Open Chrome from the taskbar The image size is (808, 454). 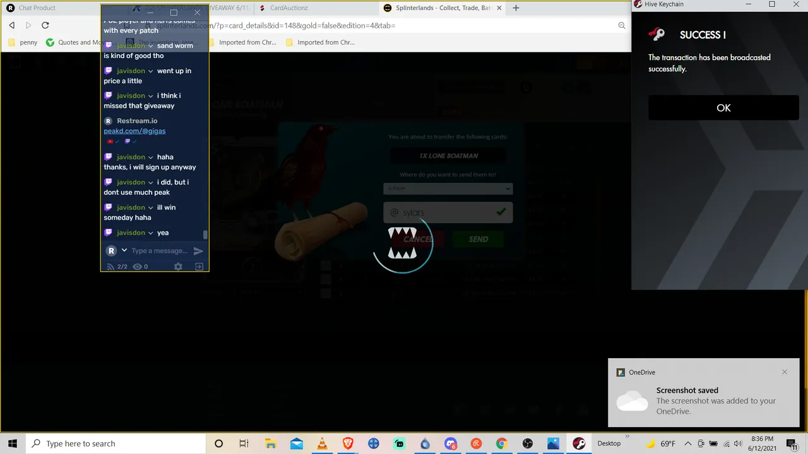501,443
